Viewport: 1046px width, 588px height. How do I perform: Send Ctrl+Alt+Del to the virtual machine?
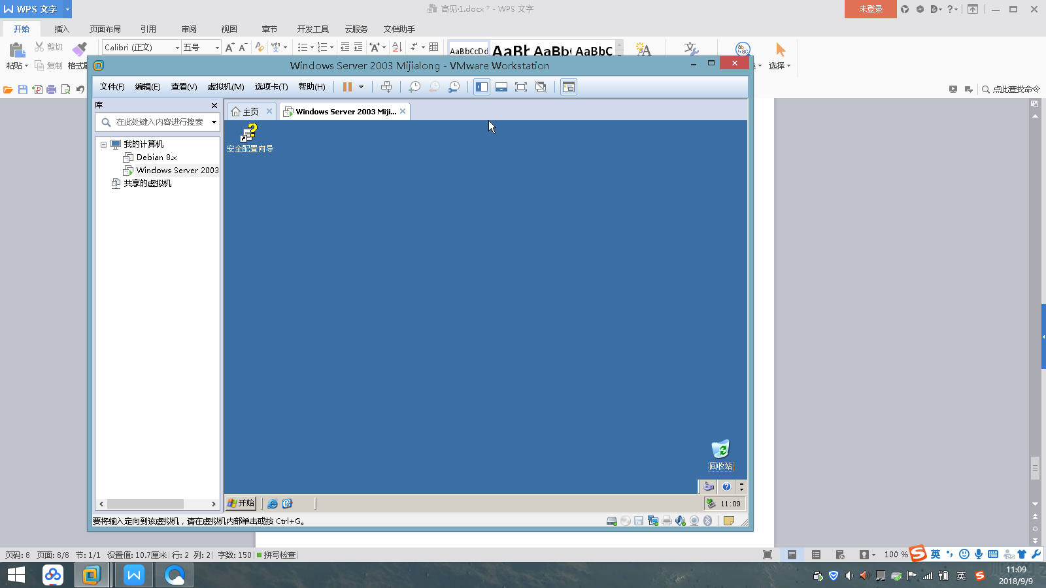(386, 87)
